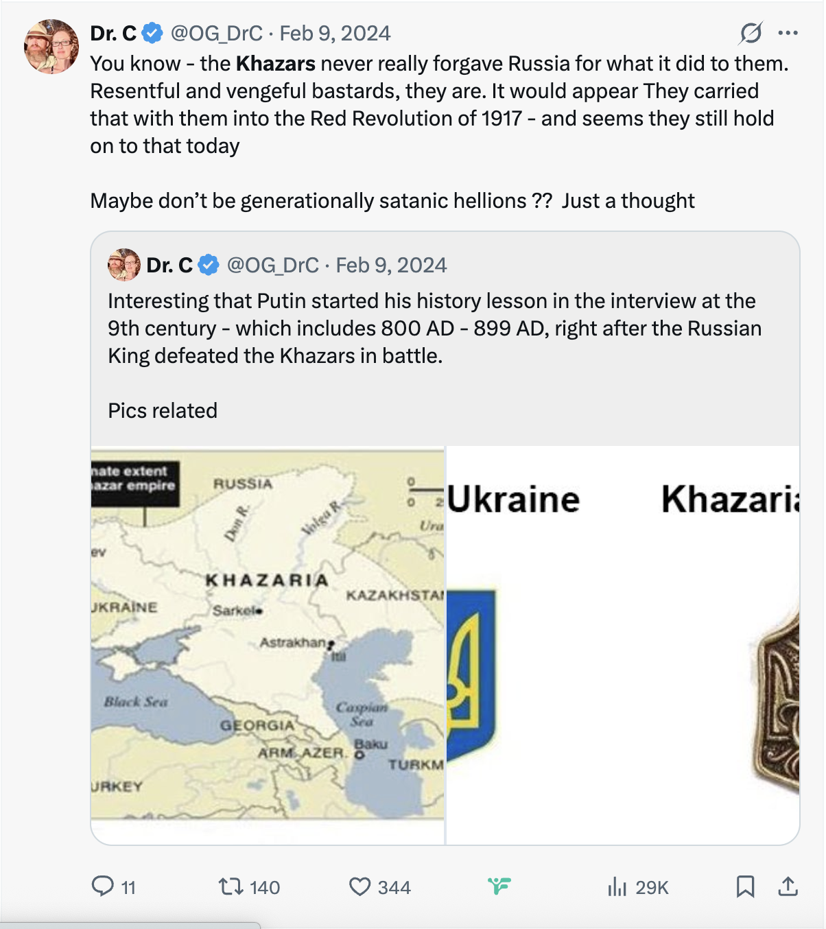
Task: Bookmark this post
Action: click(745, 886)
